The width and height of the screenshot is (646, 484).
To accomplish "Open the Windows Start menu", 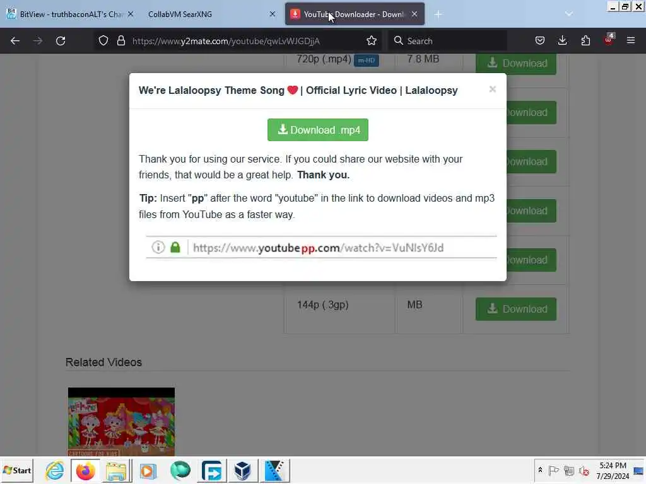I will click(x=17, y=470).
